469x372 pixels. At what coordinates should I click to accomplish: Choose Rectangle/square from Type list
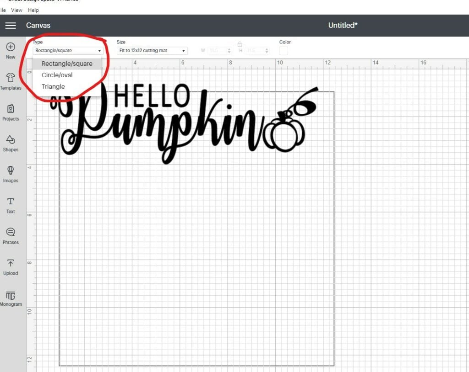(67, 64)
